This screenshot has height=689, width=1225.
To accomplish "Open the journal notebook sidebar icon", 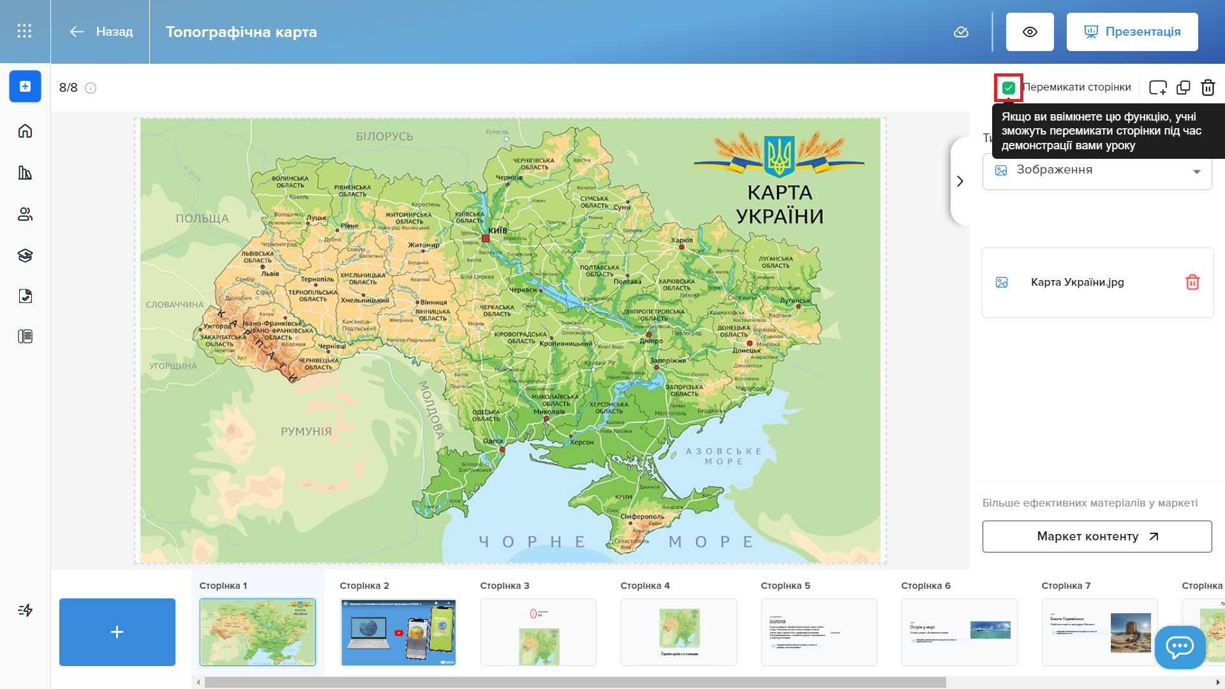I will pos(25,336).
